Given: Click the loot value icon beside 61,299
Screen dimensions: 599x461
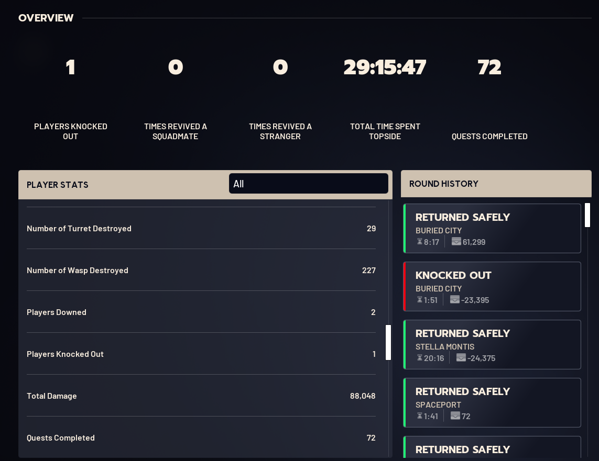Looking at the screenshot, I should click(456, 241).
